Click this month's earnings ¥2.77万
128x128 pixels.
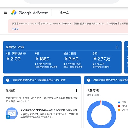[x=102, y=59]
